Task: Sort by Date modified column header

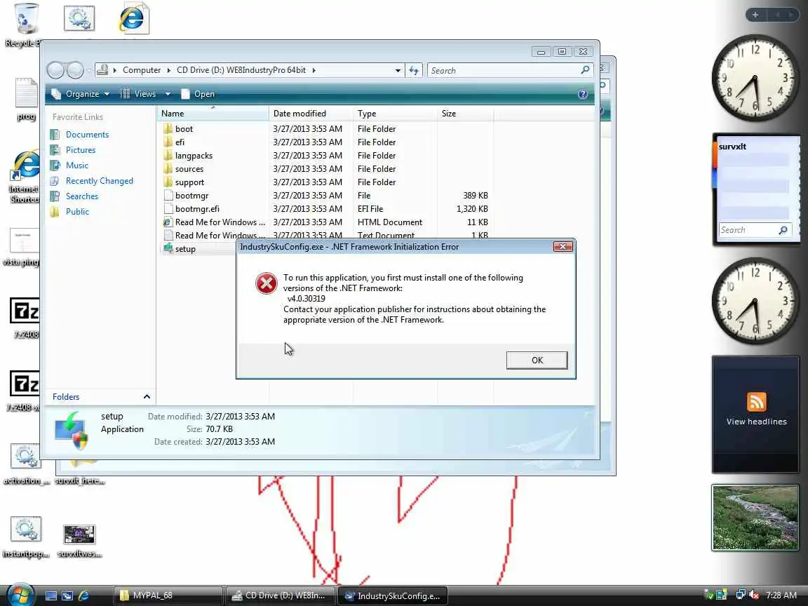Action: (x=311, y=114)
